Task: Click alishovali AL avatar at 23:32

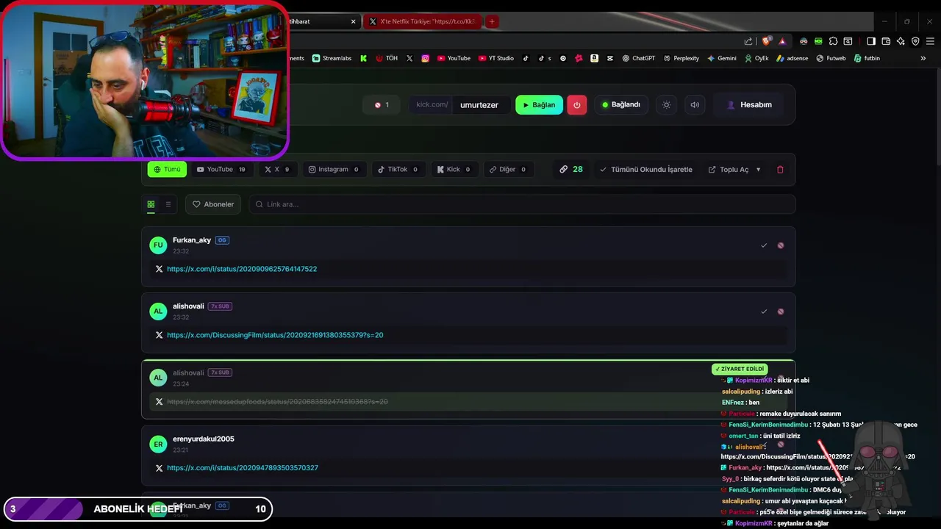Action: (158, 312)
